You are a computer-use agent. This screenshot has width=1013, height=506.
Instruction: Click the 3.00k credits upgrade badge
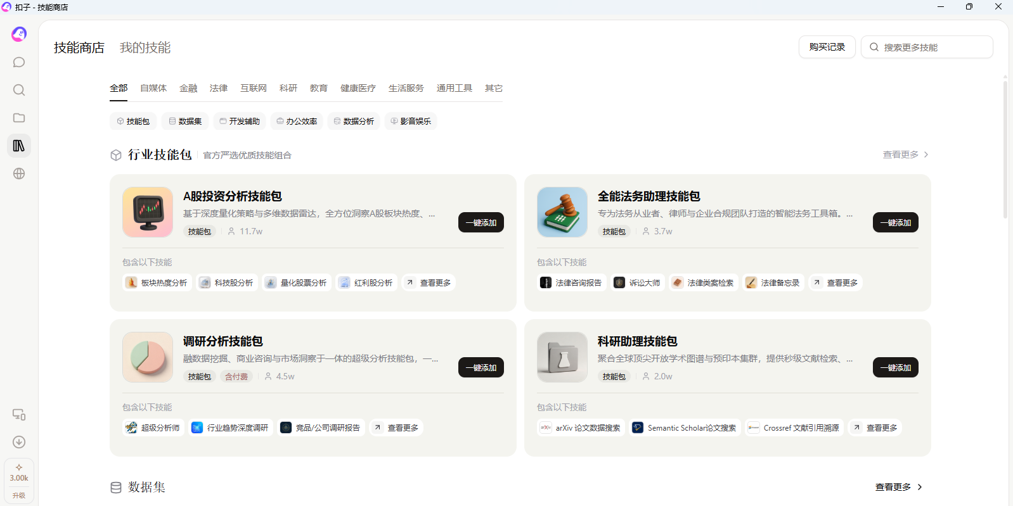coord(19,481)
